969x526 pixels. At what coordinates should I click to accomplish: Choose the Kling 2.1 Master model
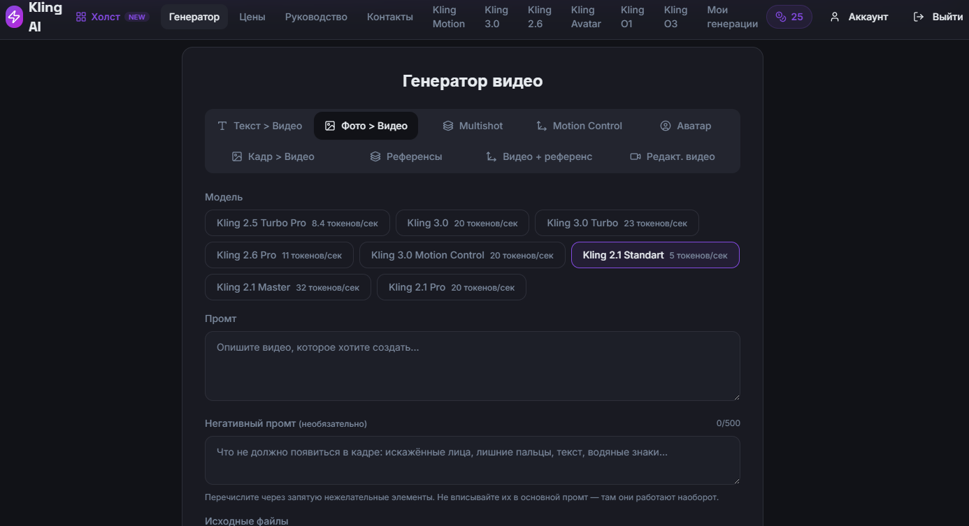tap(288, 287)
